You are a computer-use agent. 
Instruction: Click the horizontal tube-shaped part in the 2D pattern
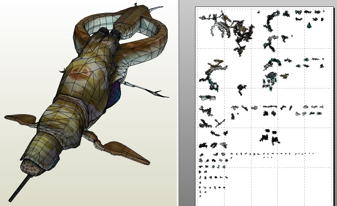(x=207, y=98)
